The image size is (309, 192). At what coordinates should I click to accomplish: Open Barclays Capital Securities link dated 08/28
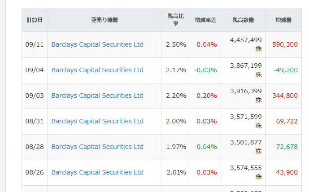(97, 147)
